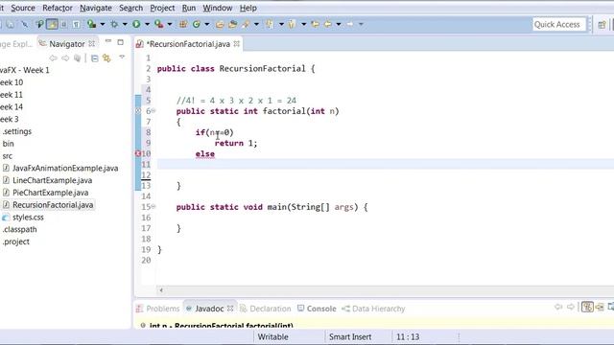The width and height of the screenshot is (614, 345).
Task: Open the dropdown beside the Previous Annotation icon
Action: 304,24
